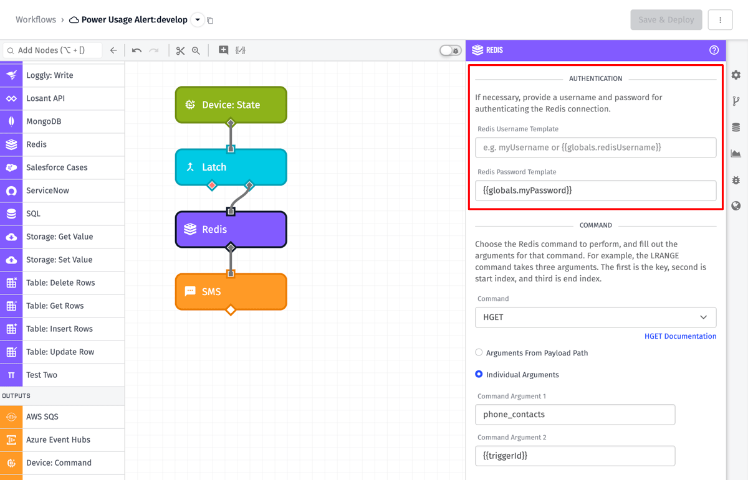Copy workflow name with clipboard icon
The image size is (748, 480).
tap(210, 21)
